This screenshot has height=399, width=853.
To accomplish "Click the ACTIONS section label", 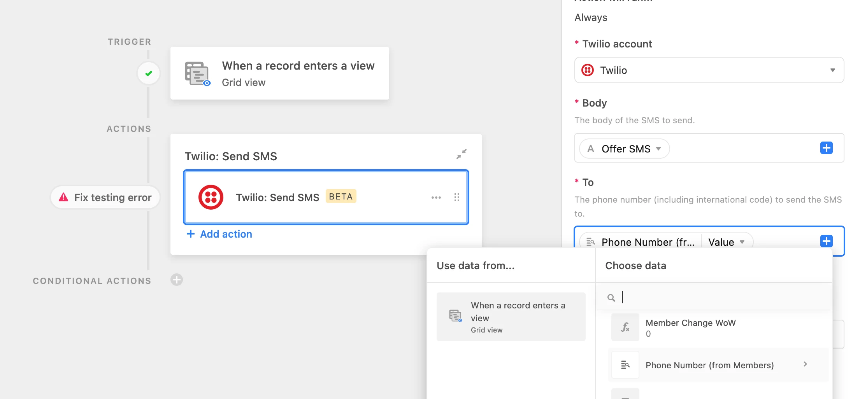I will [129, 129].
